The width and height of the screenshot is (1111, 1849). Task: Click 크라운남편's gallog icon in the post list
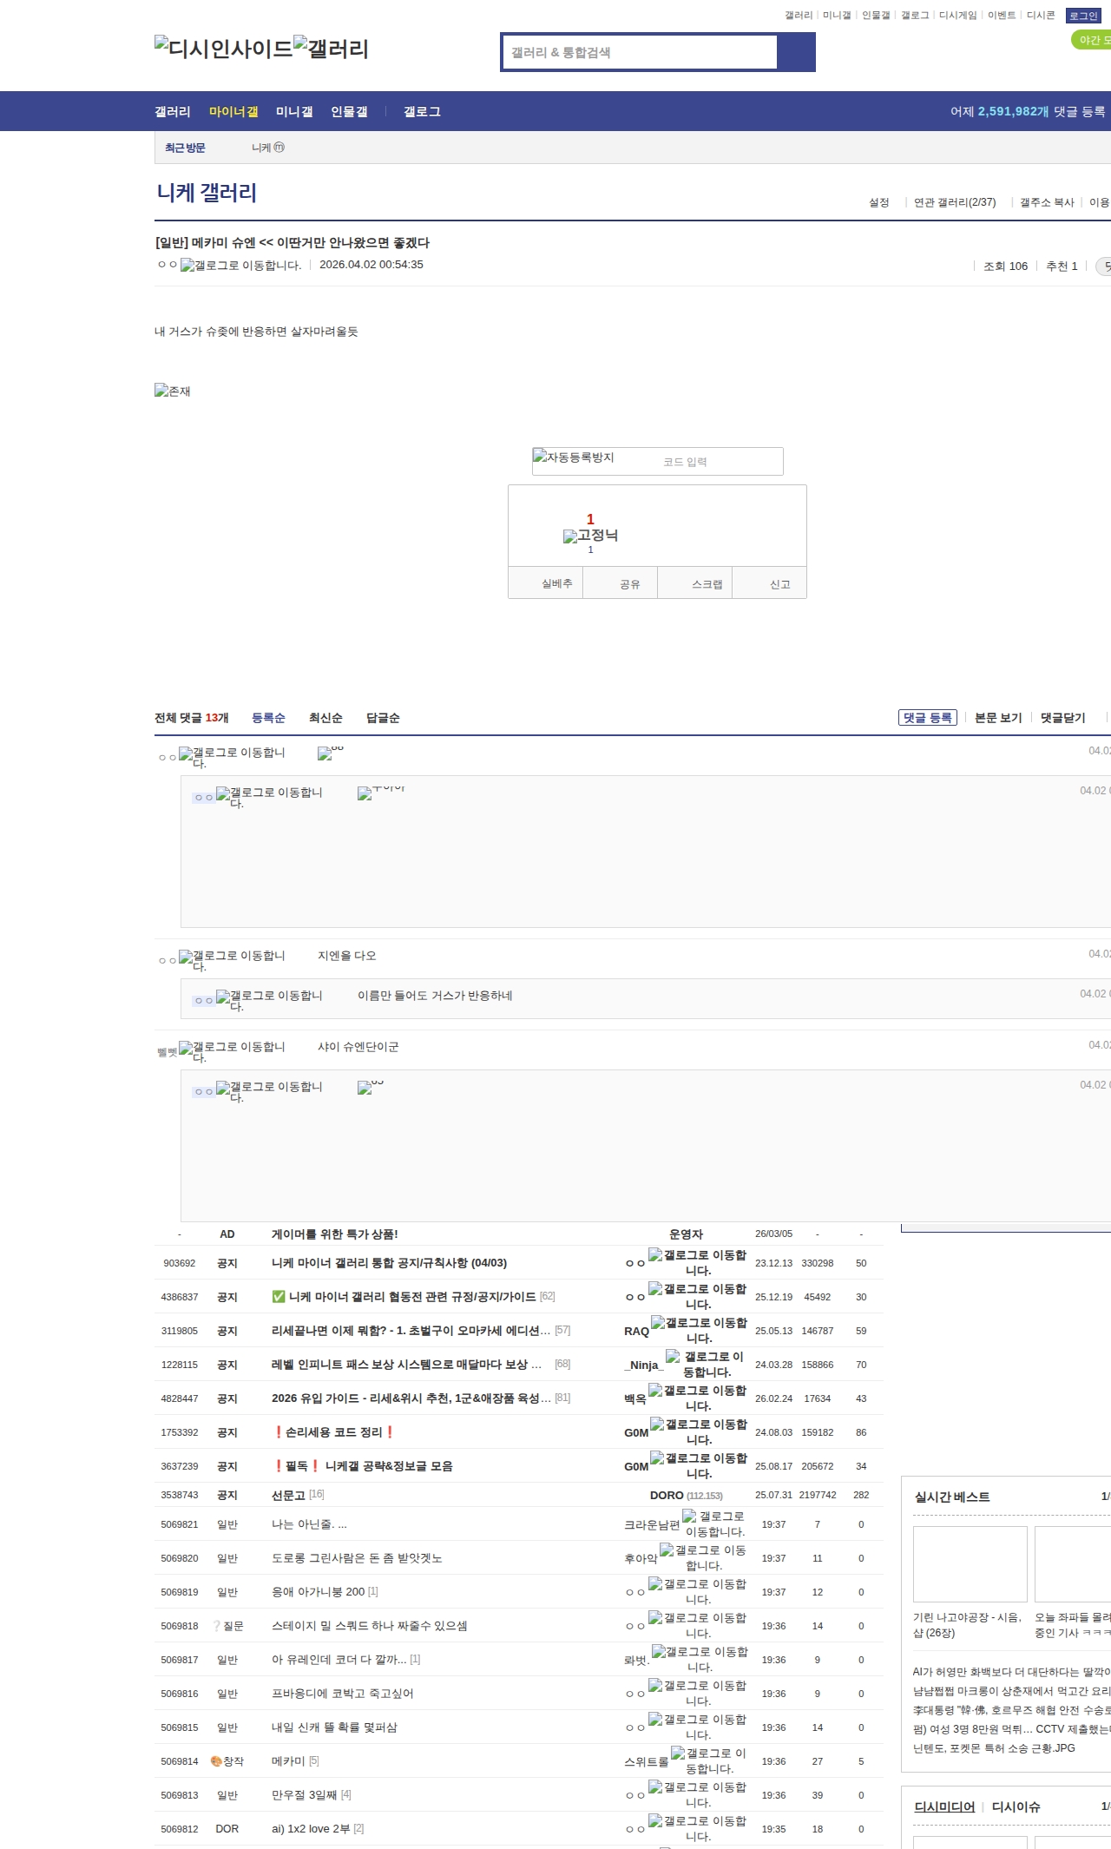coord(713,1523)
